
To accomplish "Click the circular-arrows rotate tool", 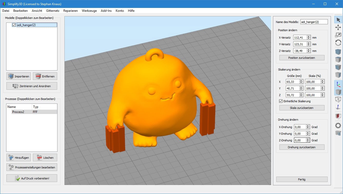I will tap(338, 43).
